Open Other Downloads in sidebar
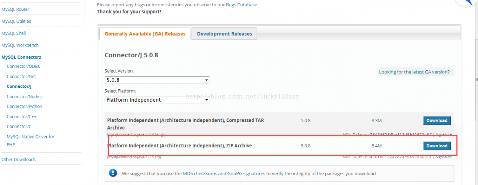The width and height of the screenshot is (478, 185). pyautogui.click(x=19, y=159)
